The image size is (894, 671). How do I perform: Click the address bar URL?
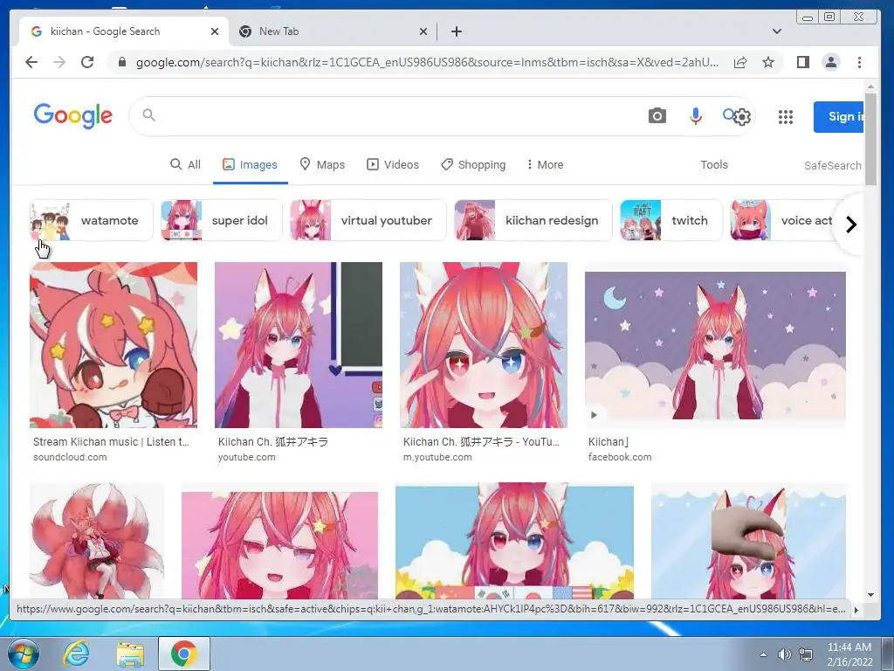click(x=426, y=62)
